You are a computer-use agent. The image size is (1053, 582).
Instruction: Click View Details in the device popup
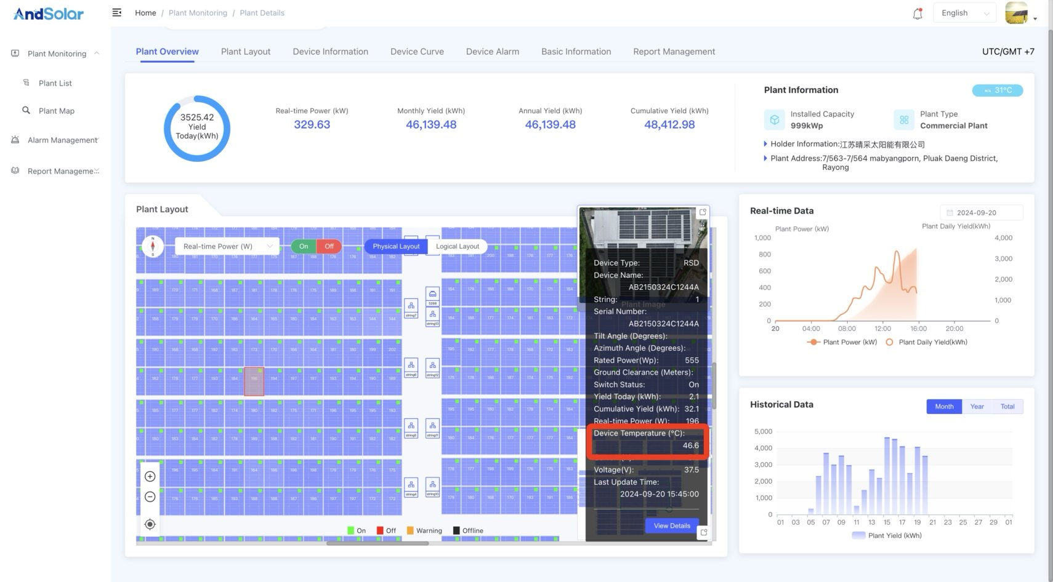[672, 526]
